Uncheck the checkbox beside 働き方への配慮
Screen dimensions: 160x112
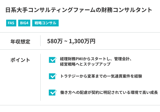coord(52,93)
